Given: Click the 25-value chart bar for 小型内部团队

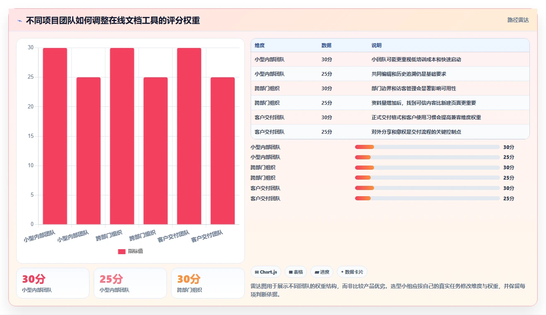Looking at the screenshot, I should click(89, 151).
